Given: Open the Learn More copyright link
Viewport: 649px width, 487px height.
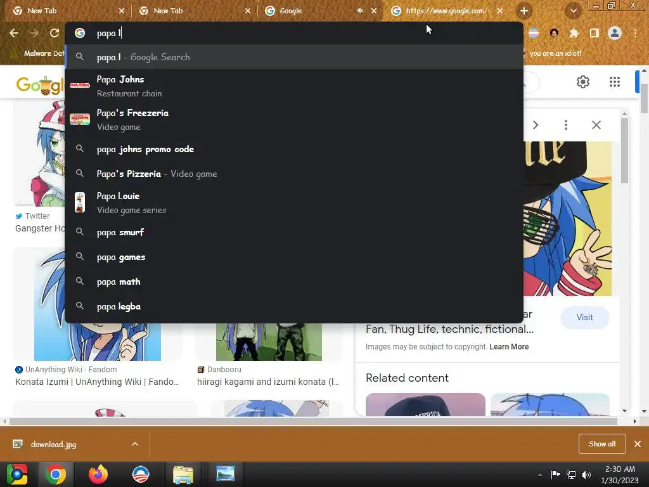Looking at the screenshot, I should pyautogui.click(x=509, y=347).
